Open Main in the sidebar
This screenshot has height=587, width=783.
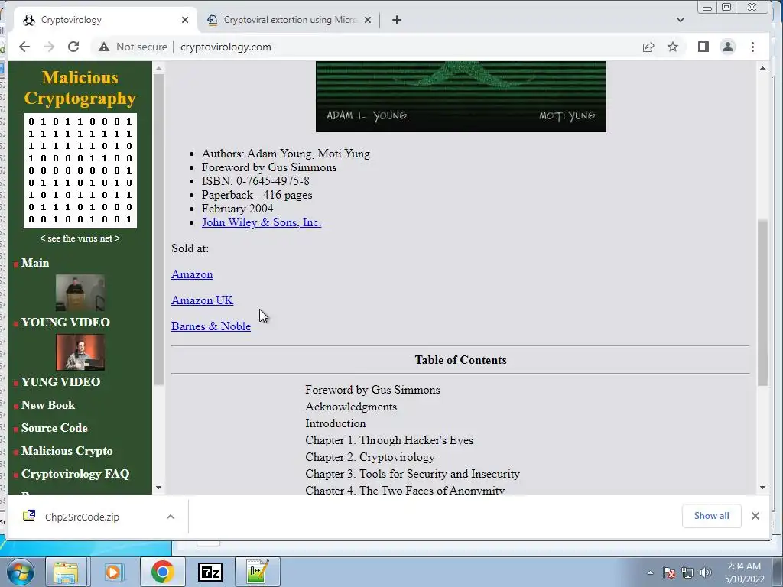click(x=35, y=263)
